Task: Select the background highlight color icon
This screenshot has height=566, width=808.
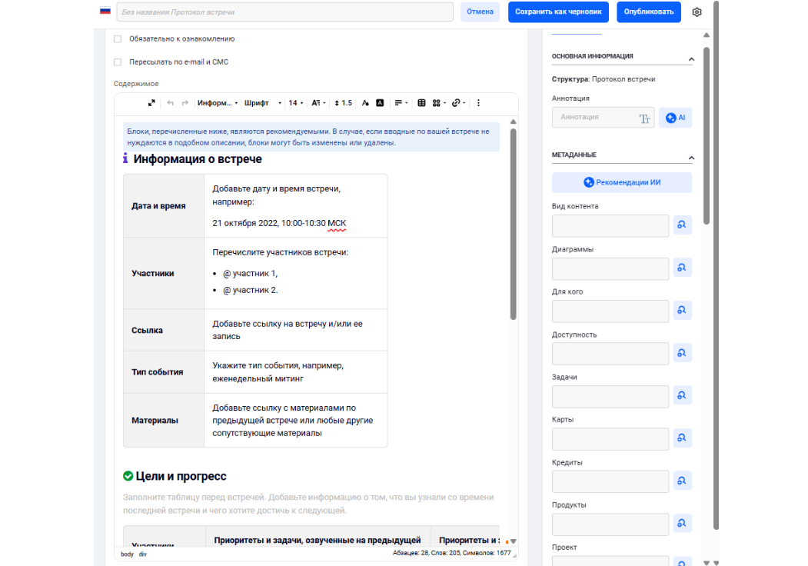Action: point(380,103)
